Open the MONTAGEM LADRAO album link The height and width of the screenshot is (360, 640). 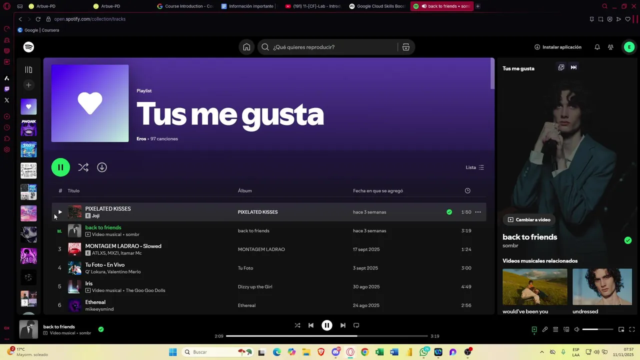click(261, 249)
